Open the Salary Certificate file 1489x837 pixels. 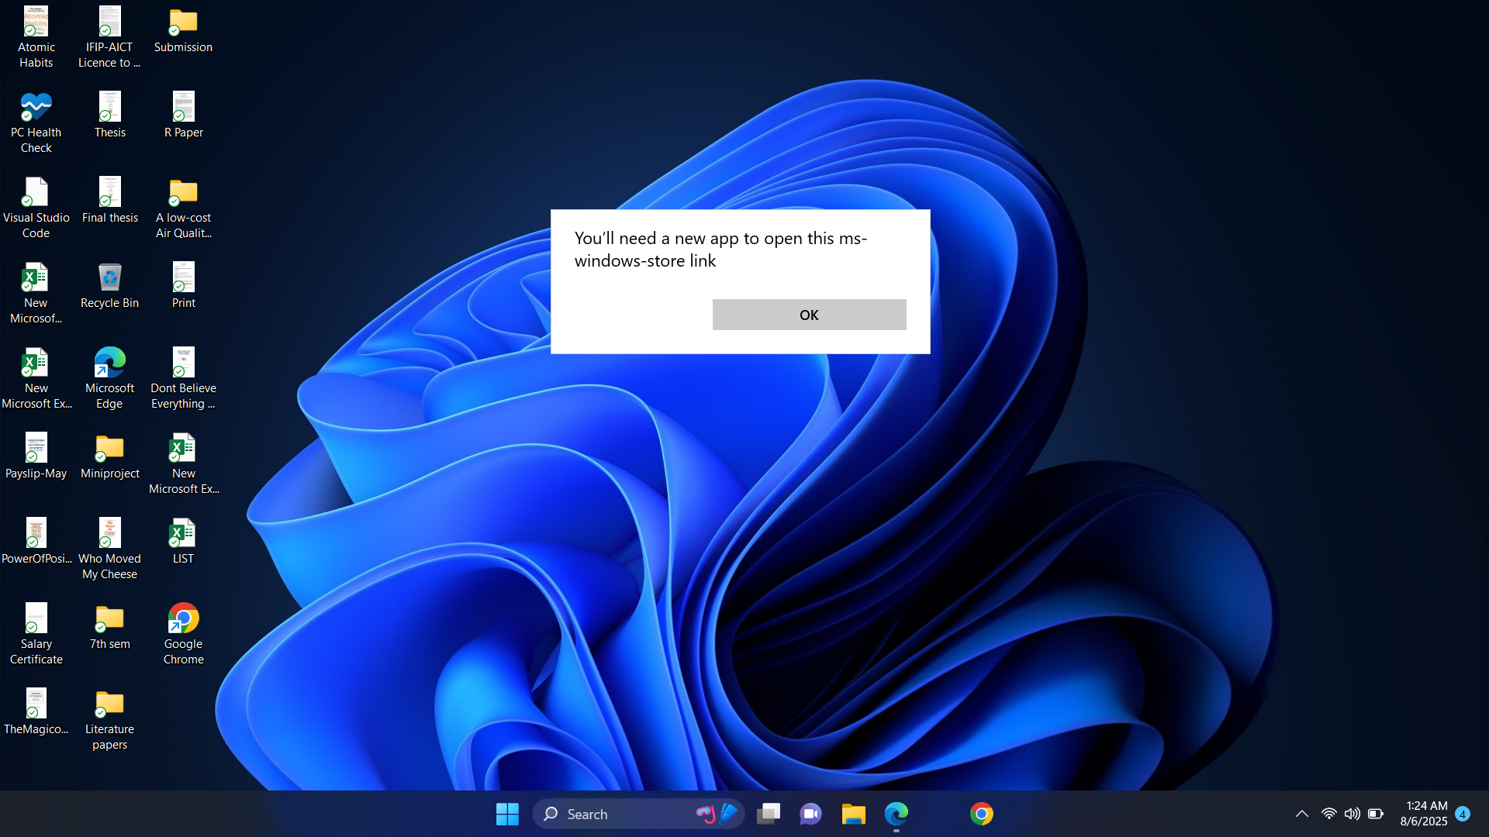36,618
